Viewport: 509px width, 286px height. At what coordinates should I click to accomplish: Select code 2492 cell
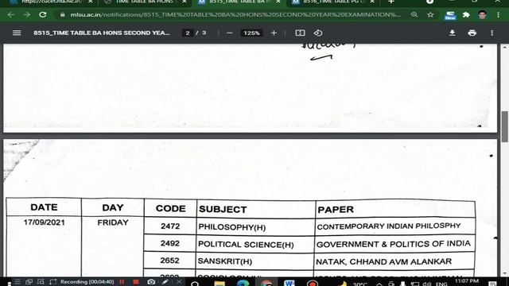click(169, 243)
